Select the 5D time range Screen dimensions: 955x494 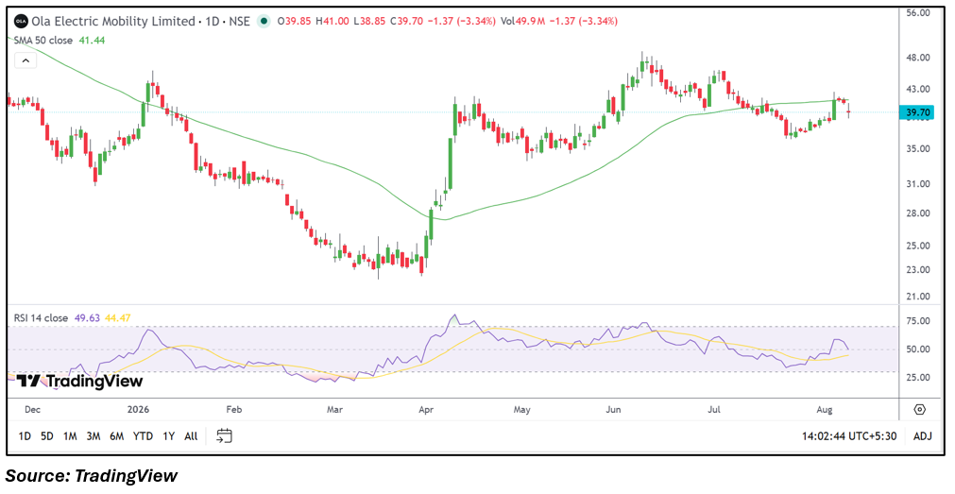[47, 436]
